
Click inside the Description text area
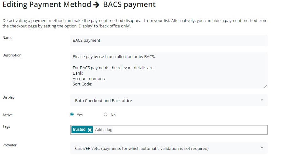[x=169, y=70]
